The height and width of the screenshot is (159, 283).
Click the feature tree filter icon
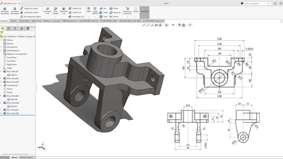pos(2,33)
